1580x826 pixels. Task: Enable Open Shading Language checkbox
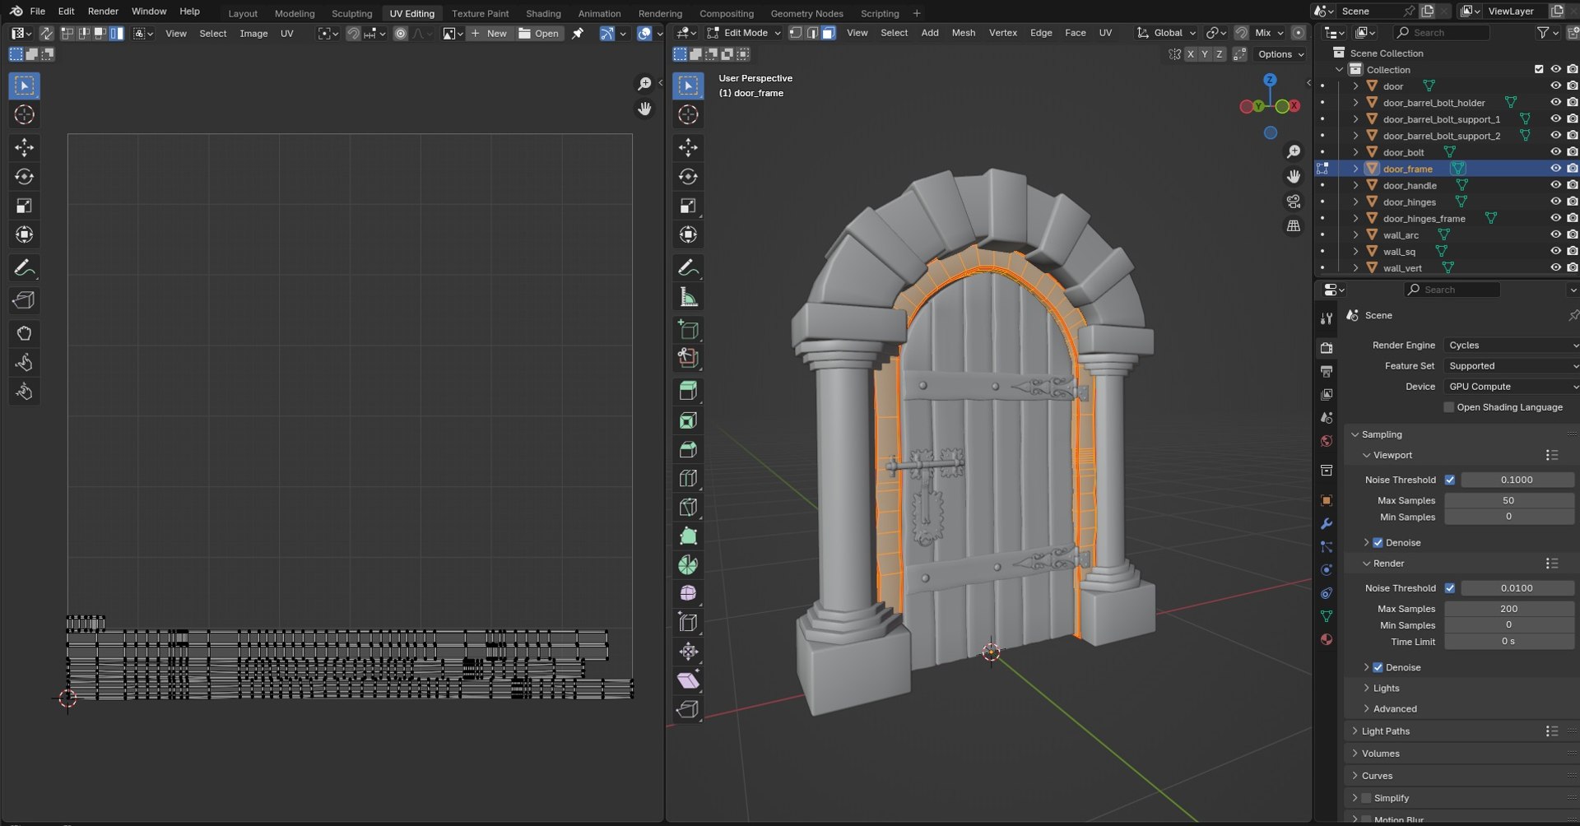click(x=1449, y=407)
